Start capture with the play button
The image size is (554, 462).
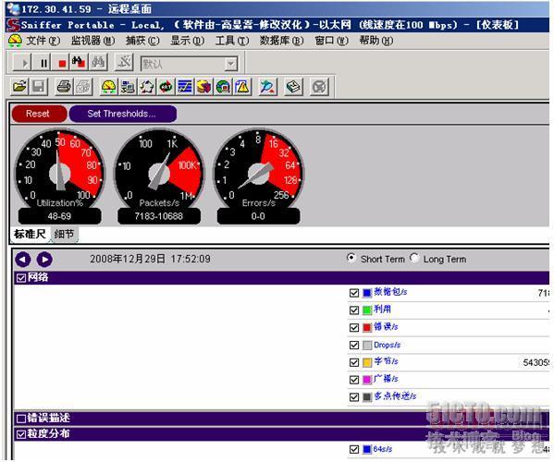(x=22, y=63)
